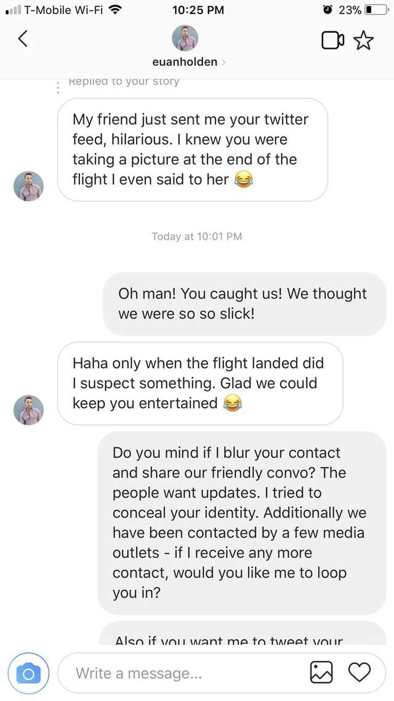Viewport: 394px width, 701px height.
Task: Open camera from the blue camera button
Action: pyautogui.click(x=28, y=674)
